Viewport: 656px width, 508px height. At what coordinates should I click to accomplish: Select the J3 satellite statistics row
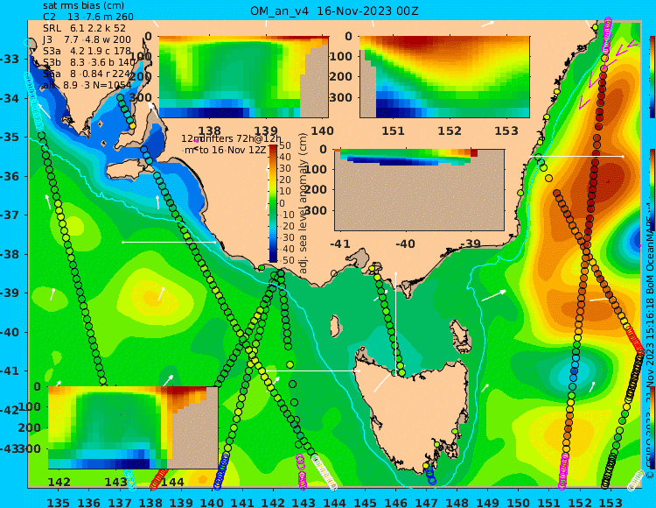[87, 39]
